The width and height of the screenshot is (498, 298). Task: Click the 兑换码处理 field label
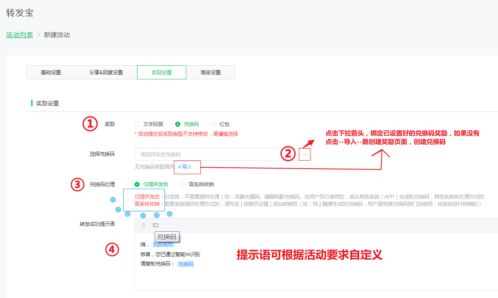pos(102,184)
